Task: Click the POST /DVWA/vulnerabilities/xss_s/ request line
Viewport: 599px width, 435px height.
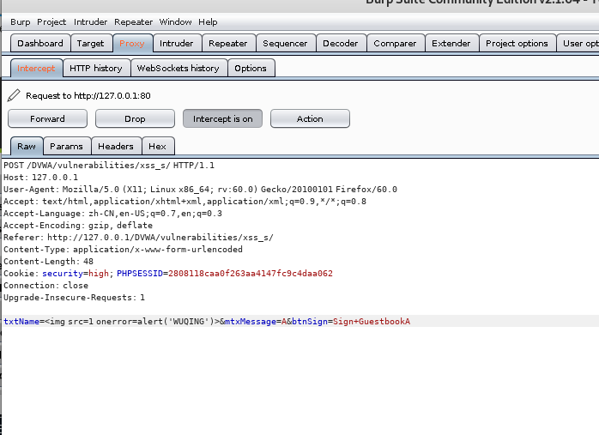Action: click(x=109, y=166)
